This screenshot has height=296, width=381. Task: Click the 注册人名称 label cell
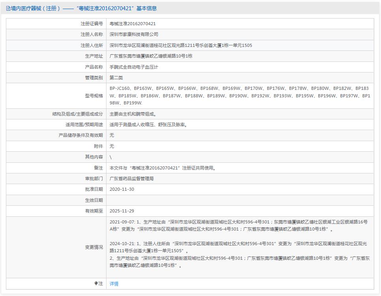tap(56, 34)
